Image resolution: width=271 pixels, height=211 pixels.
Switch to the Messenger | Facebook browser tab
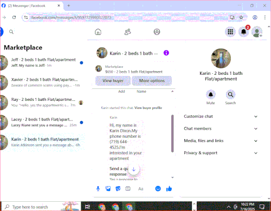tap(31, 6)
